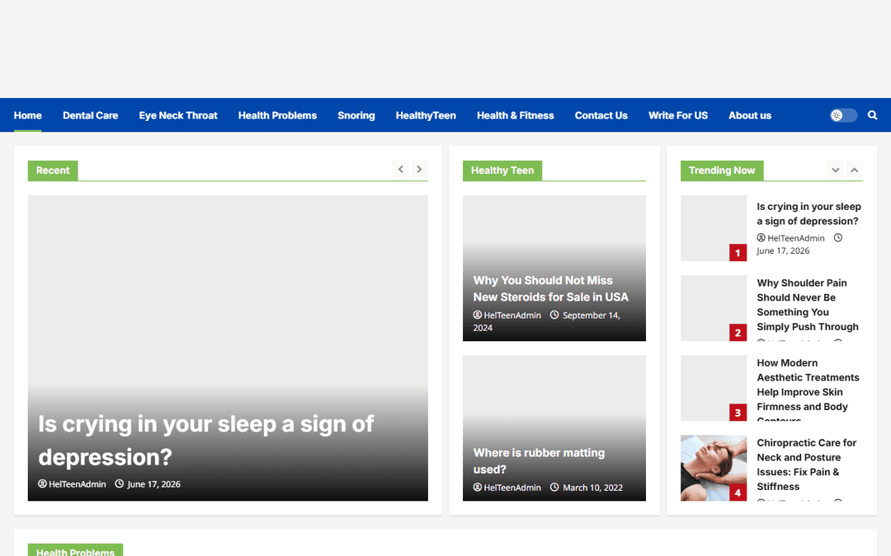
Task: Click clock icon in trending item 1
Action: point(837,238)
